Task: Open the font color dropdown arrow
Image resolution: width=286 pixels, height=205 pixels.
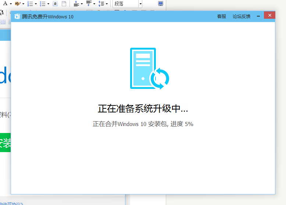Action: (x=11, y=4)
